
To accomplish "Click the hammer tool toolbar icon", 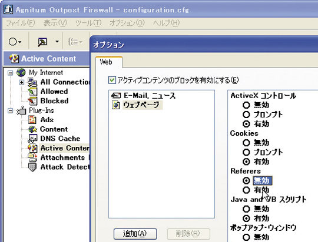I will [x=42, y=42].
